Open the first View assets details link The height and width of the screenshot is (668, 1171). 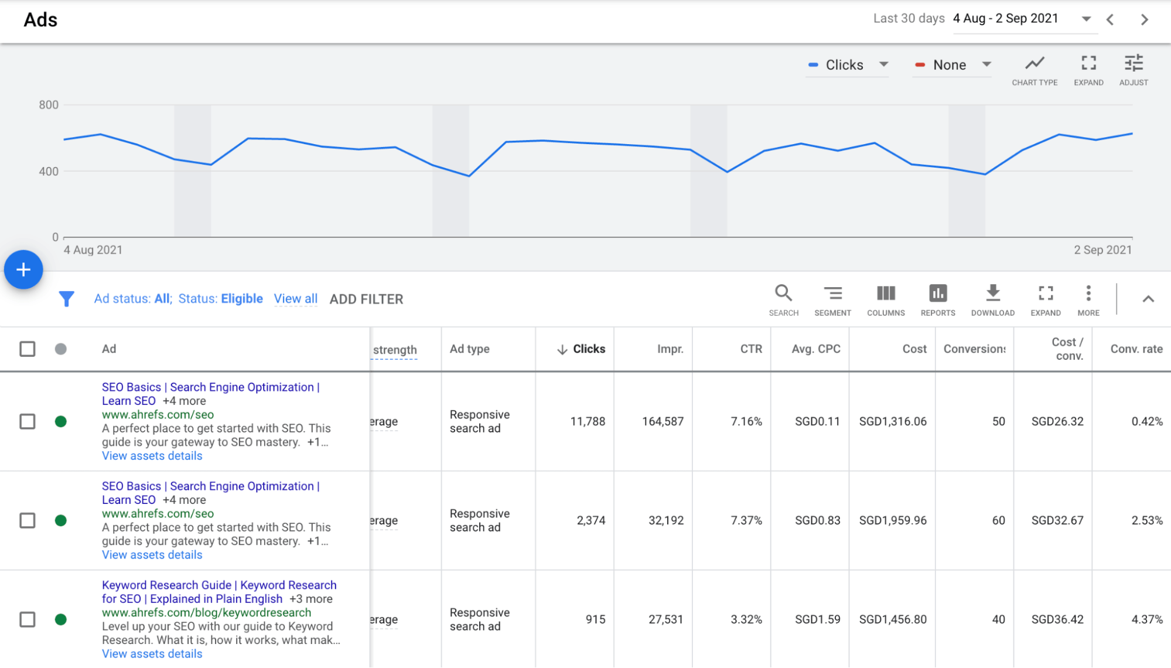[152, 456]
